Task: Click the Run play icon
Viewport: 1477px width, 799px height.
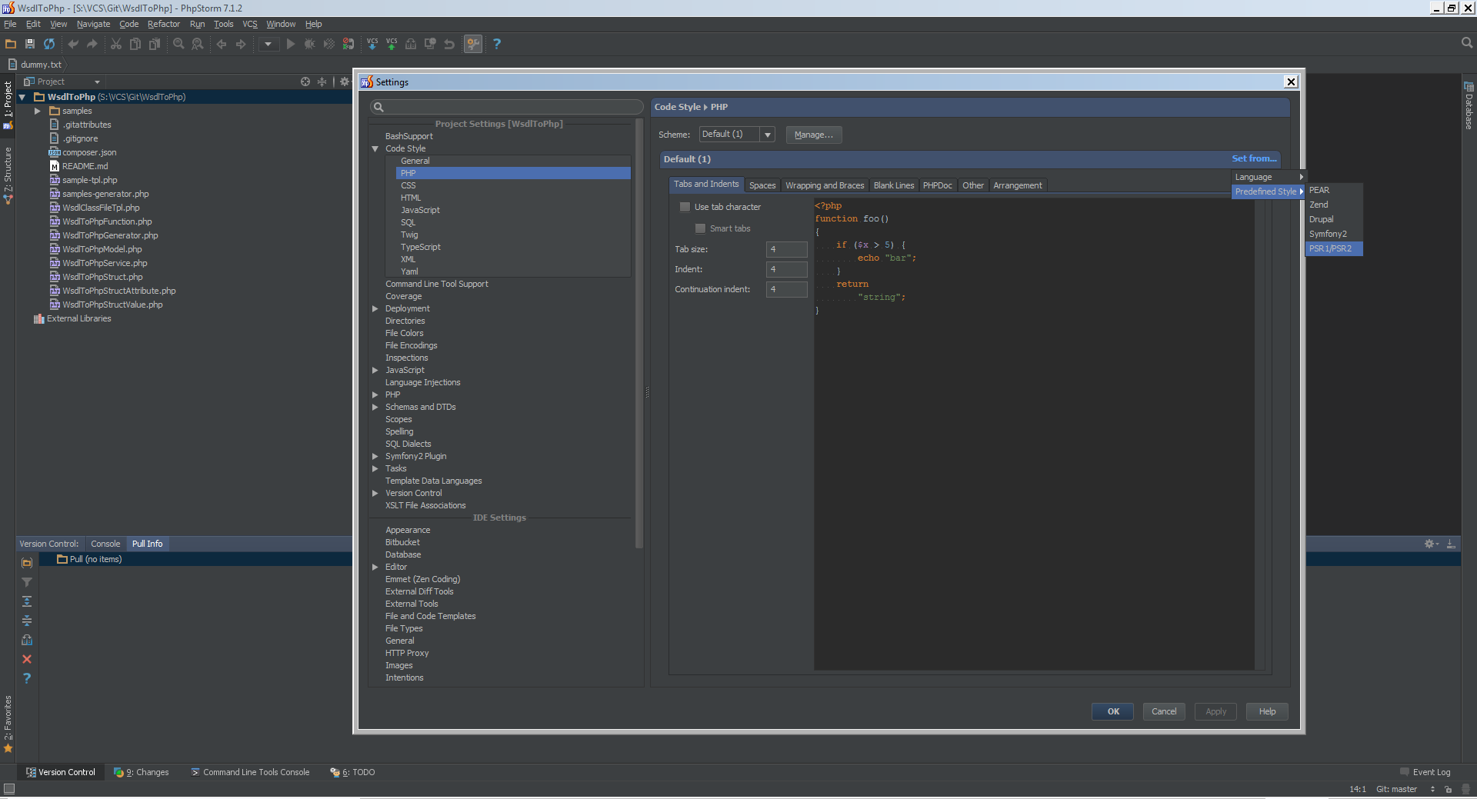Action: 291,44
